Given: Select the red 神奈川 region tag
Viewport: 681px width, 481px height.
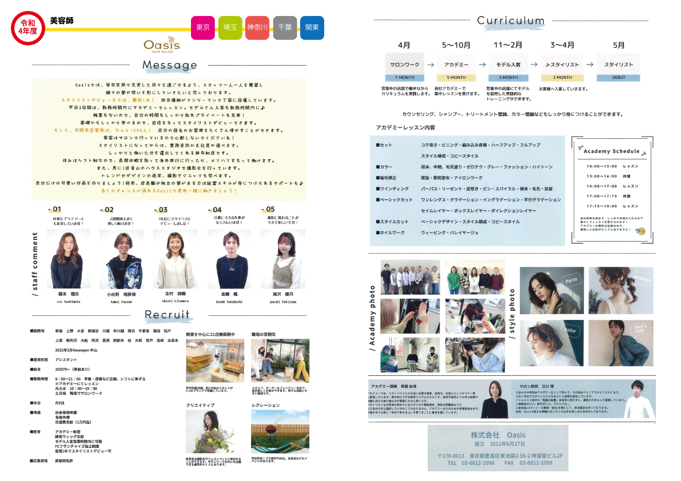Looking at the screenshot, I should 257,28.
